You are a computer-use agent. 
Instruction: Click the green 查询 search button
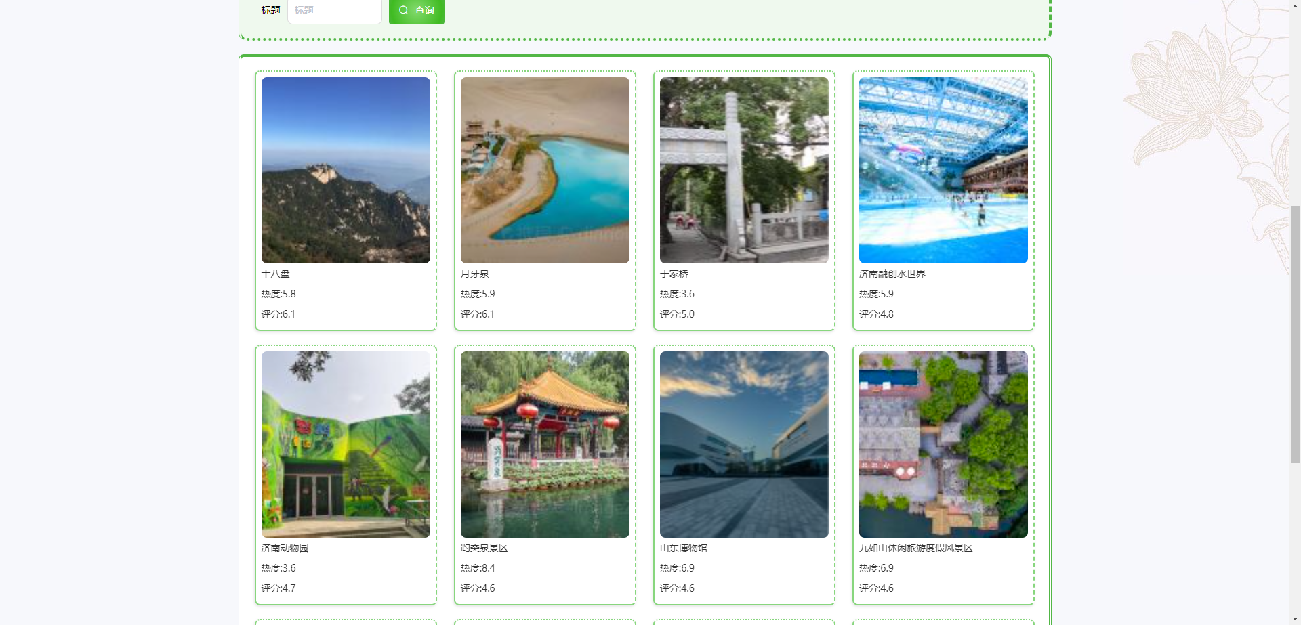(416, 11)
